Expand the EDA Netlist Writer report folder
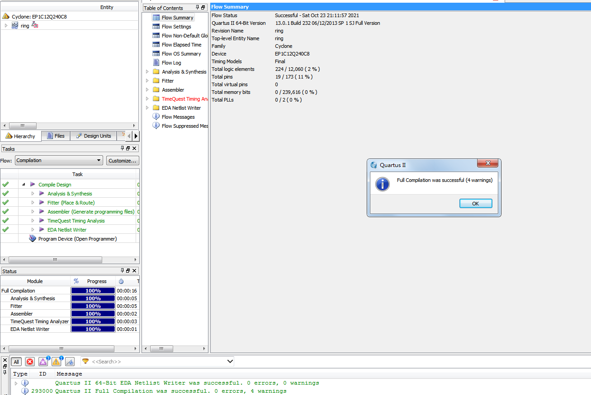 click(x=147, y=108)
